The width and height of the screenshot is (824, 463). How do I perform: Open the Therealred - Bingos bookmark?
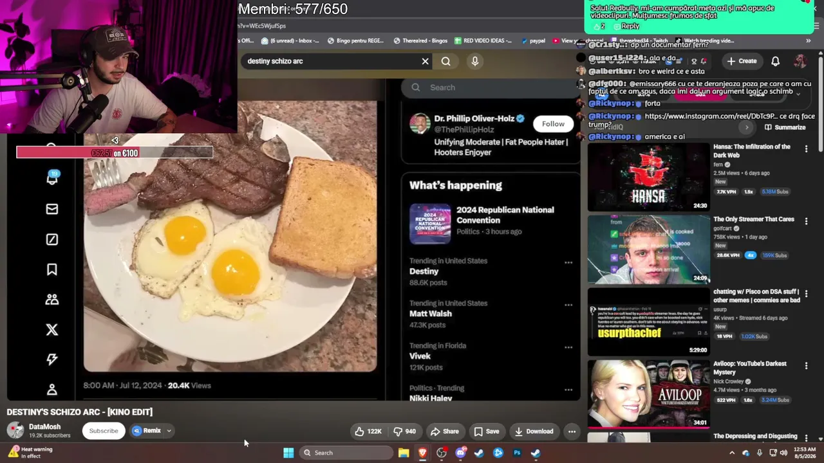click(420, 41)
